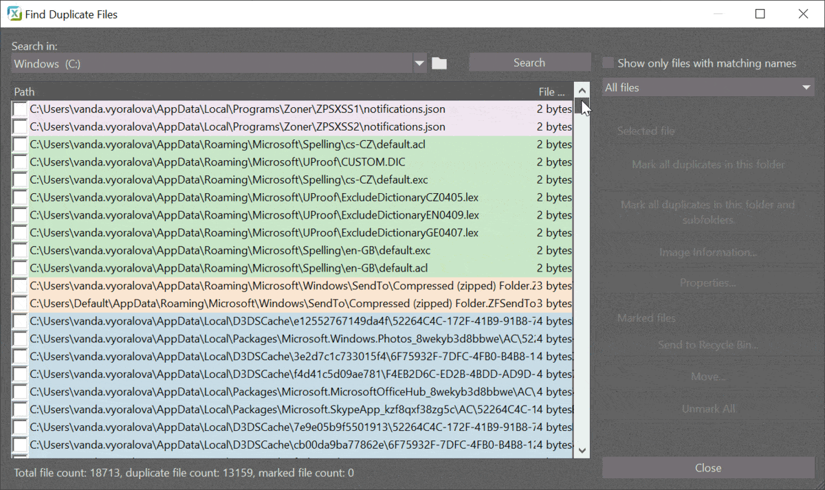The image size is (825, 490).
Task: Select the Microsoft.SkypeApp D3DSCache row
Action: (275, 409)
